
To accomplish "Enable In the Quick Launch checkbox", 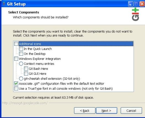I will tap(21, 49).
